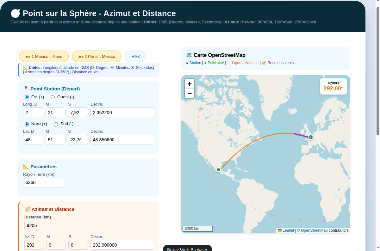
Task: Select Sud (-) latitude radio
Action: click(x=56, y=124)
